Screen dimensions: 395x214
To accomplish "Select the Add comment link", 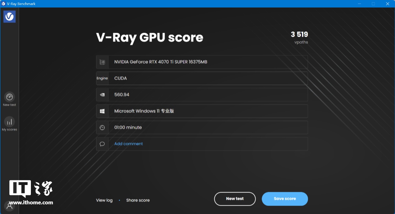I will coord(129,144).
